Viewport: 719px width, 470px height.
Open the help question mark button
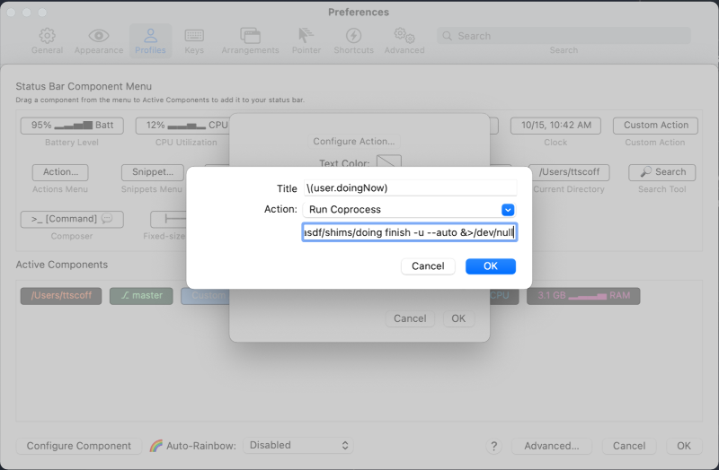click(x=493, y=446)
